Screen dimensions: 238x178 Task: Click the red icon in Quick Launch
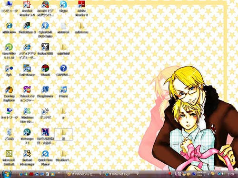(31, 174)
